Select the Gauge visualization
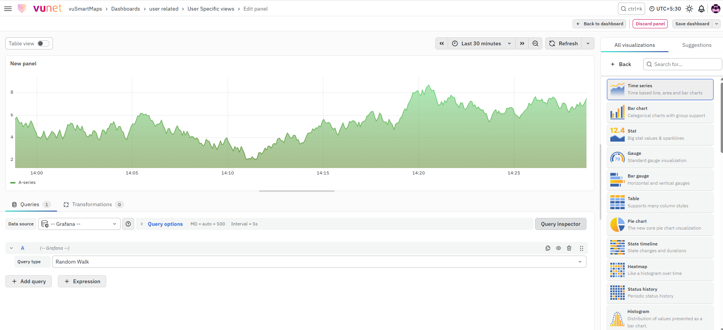This screenshot has height=330, width=723. pos(660,157)
